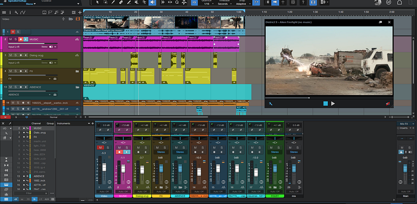The image size is (417, 204).
Task: Select the FOLEY channel label in the mixer
Action: pyautogui.click(x=275, y=196)
